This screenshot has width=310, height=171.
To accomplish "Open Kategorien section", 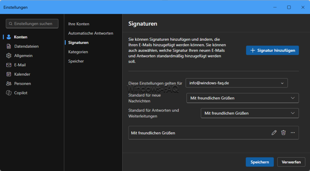I will 78,52.
